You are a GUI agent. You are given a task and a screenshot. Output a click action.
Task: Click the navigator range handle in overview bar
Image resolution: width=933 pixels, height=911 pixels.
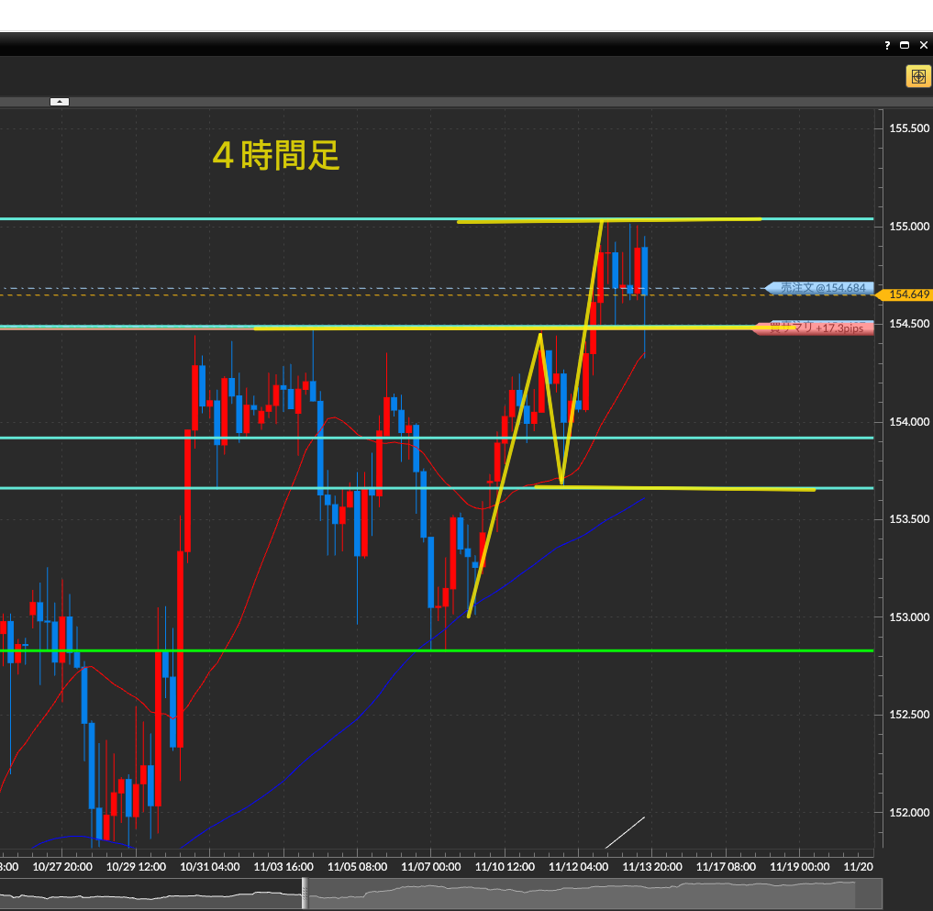305,893
